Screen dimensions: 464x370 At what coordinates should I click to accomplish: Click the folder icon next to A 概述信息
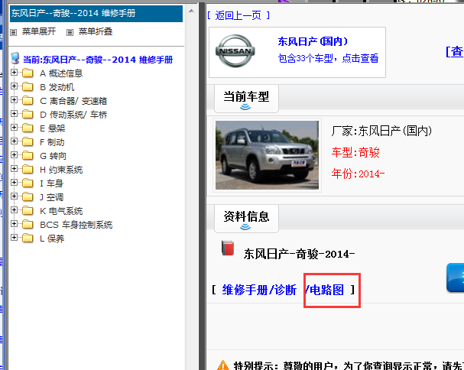point(28,73)
